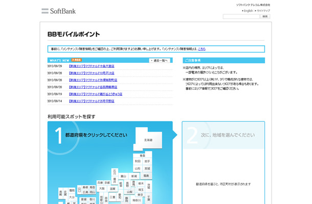Select 香川 on the map
Viewport: 312px width, 204px height.
pos(92,199)
